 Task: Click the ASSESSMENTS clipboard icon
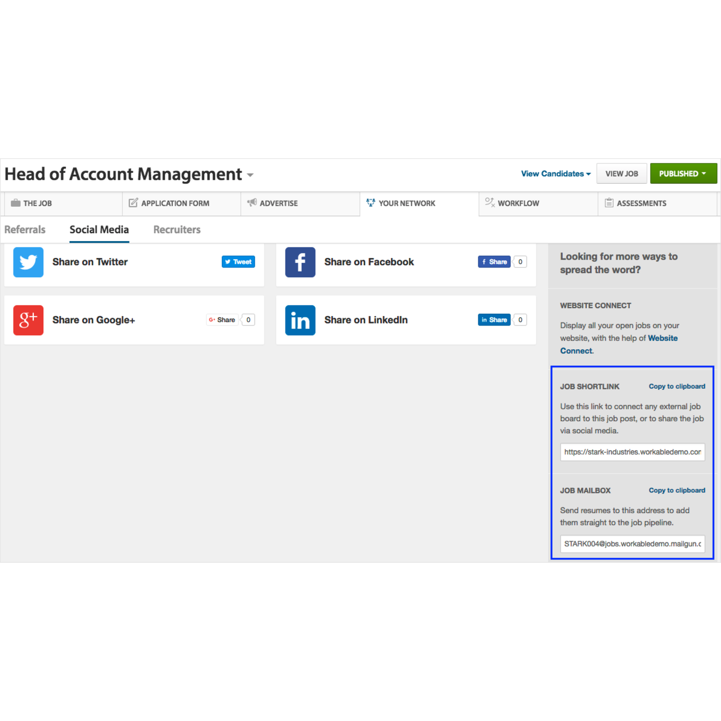pyautogui.click(x=609, y=203)
